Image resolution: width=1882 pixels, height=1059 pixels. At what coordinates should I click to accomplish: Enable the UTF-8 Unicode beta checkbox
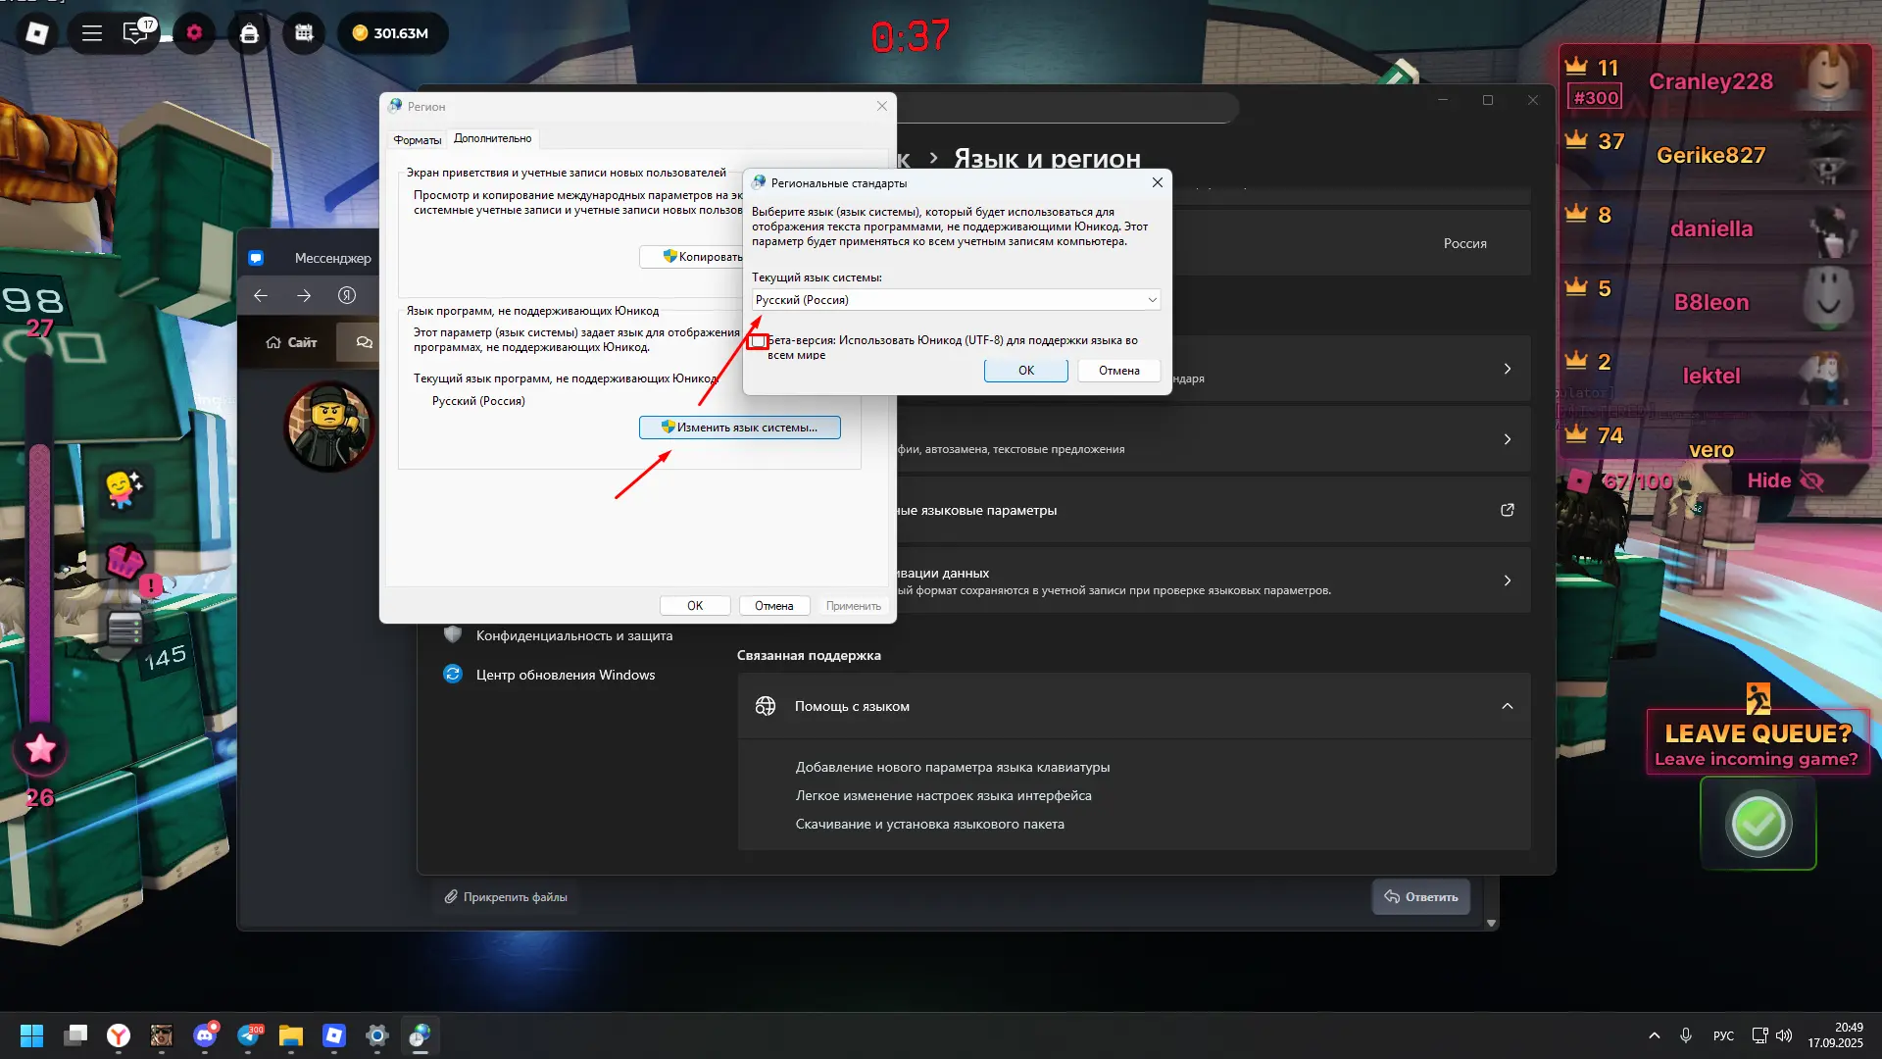pyautogui.click(x=758, y=341)
